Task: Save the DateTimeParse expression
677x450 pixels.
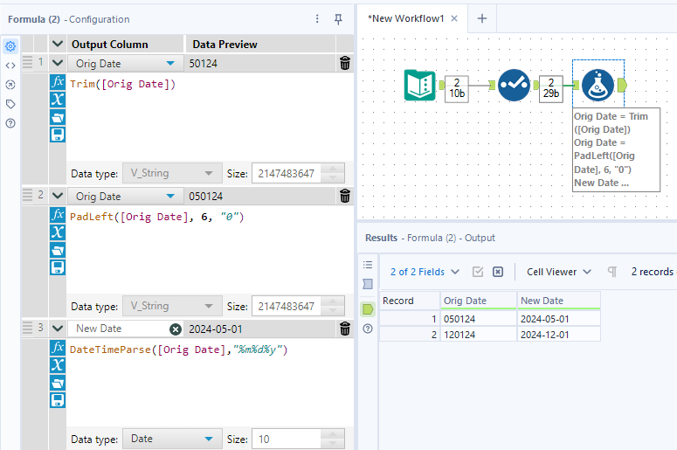Action: coord(58,400)
